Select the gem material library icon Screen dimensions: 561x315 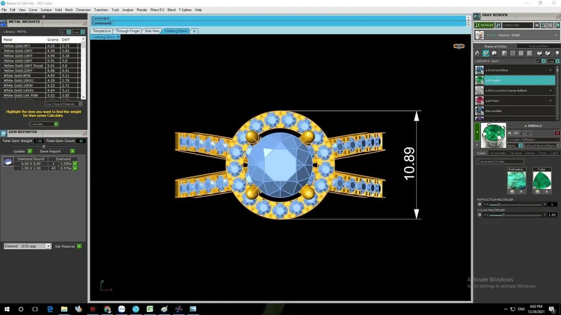click(486, 53)
